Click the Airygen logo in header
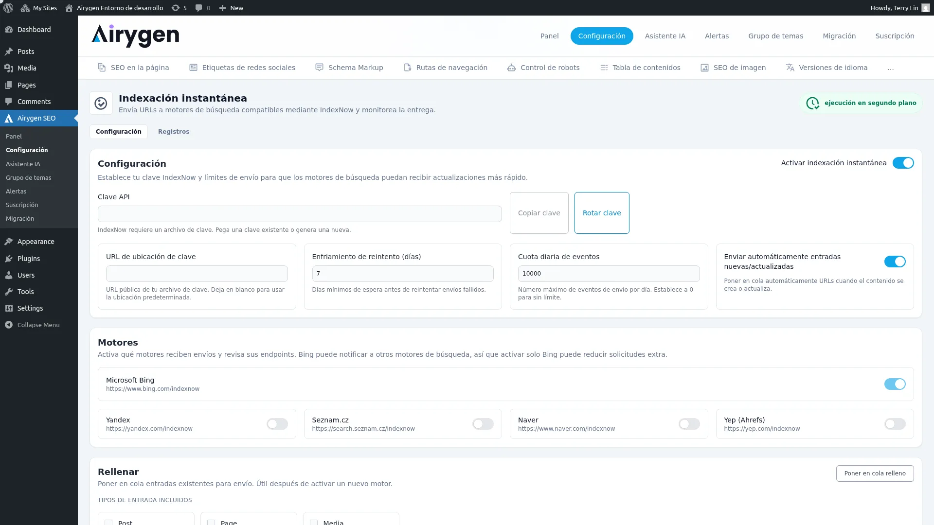 [x=135, y=36]
